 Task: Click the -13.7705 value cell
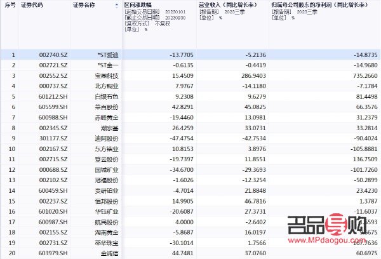[x=182, y=55]
